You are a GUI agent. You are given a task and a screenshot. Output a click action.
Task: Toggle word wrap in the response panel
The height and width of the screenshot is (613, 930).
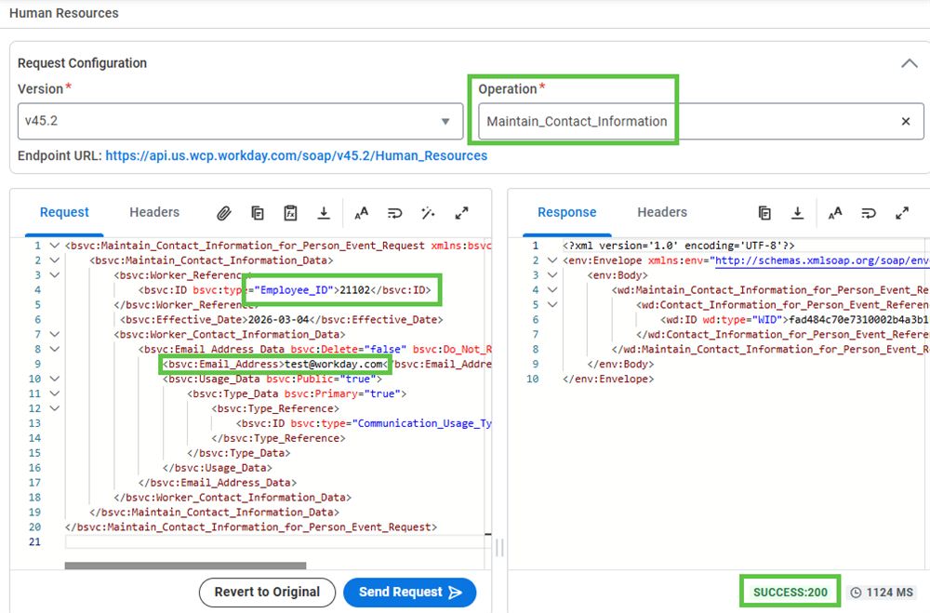tap(869, 213)
